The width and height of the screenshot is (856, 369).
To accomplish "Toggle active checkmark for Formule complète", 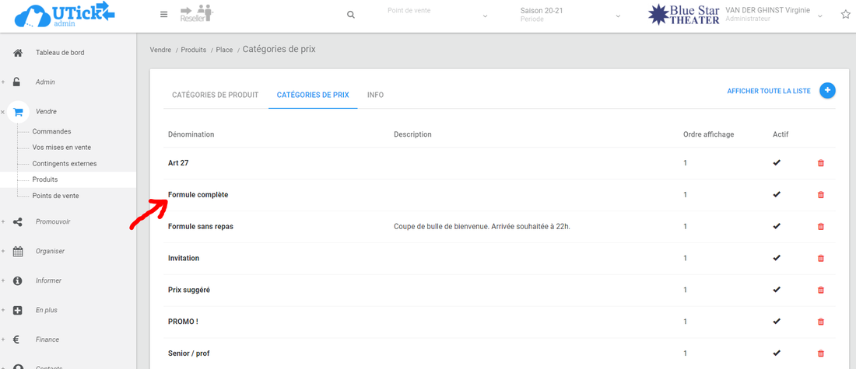I will coord(776,194).
